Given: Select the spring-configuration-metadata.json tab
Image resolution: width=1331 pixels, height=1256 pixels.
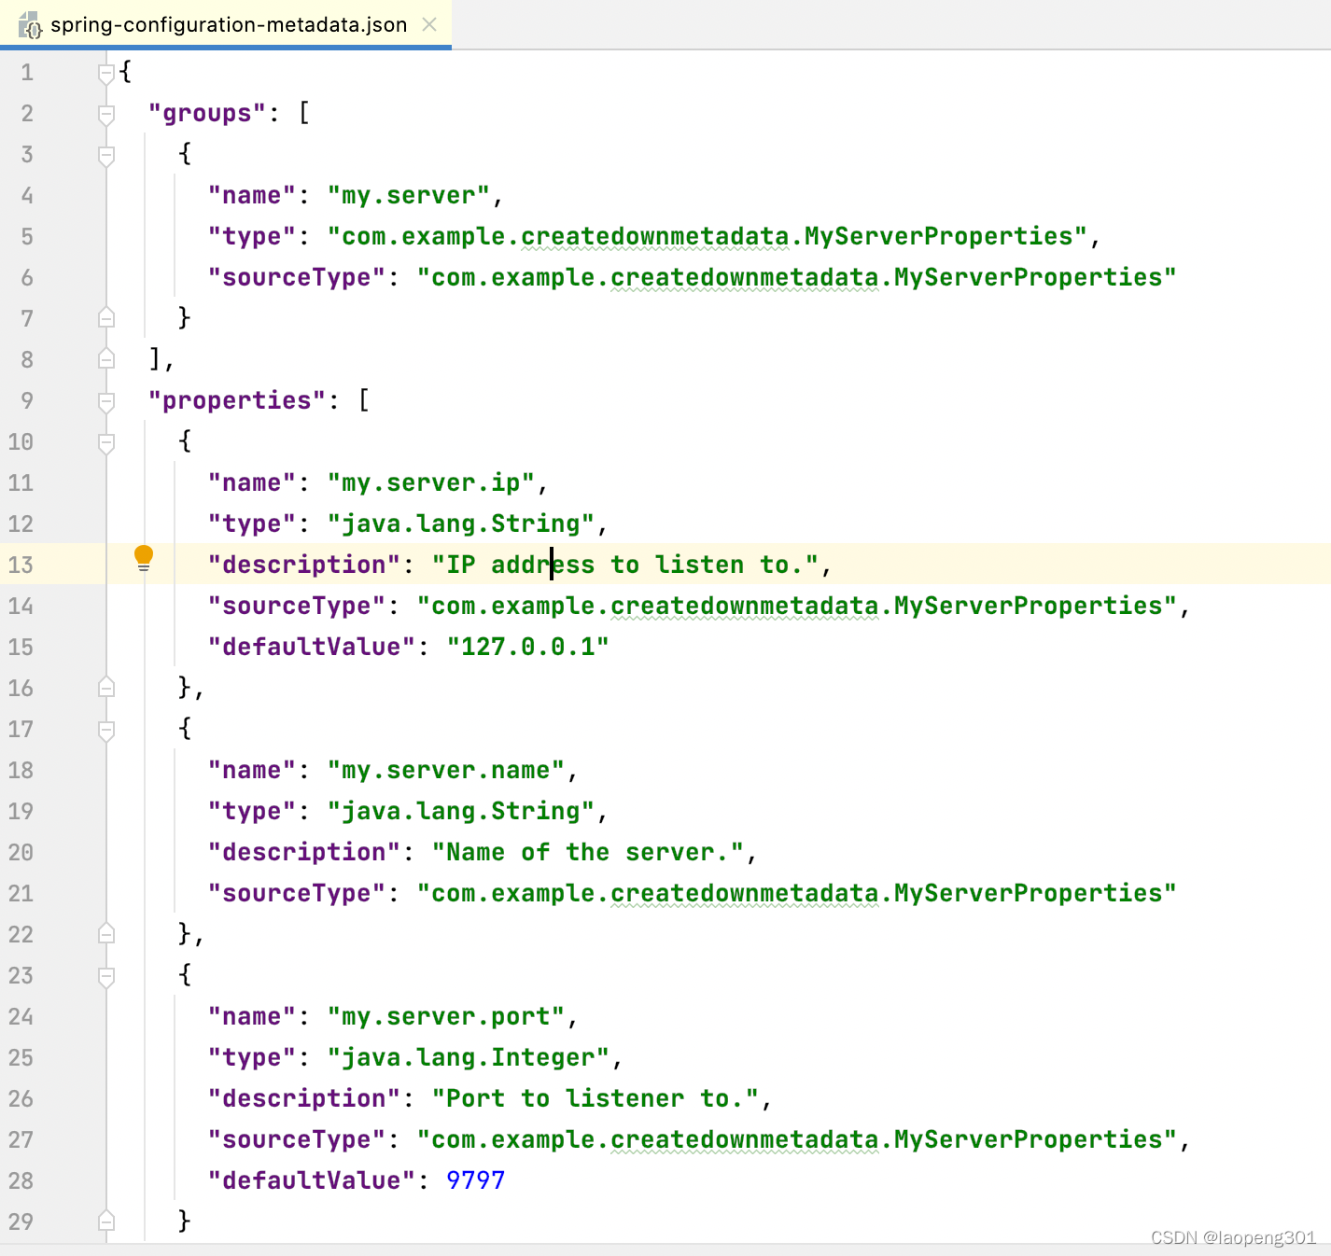Looking at the screenshot, I should click(x=226, y=24).
